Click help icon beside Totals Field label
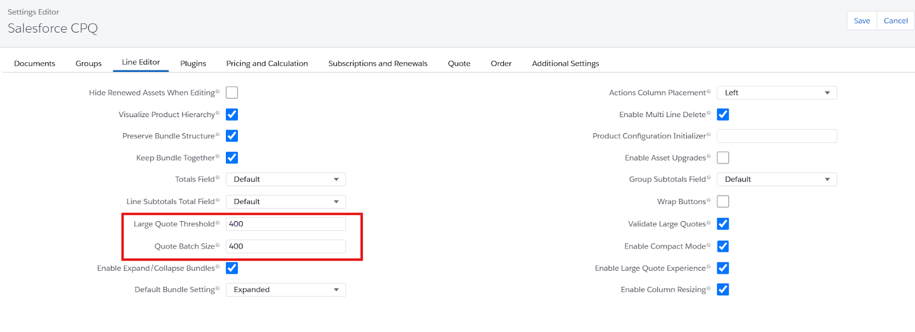Image resolution: width=915 pixels, height=332 pixels. 217,178
